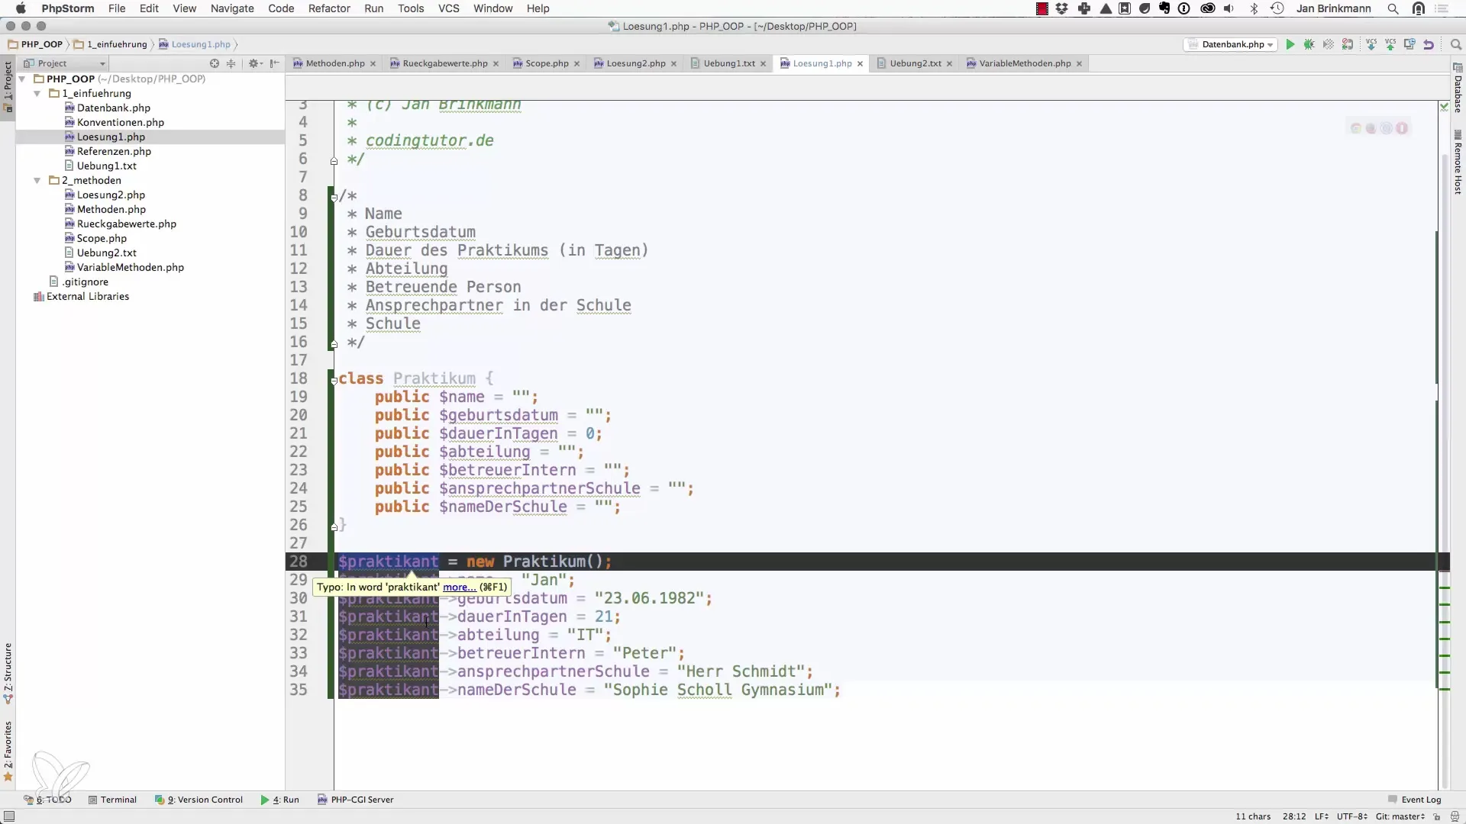Viewport: 1466px width, 824px height.
Task: Open the Datenbank.php run configuration dropdown
Action: pos(1231,45)
